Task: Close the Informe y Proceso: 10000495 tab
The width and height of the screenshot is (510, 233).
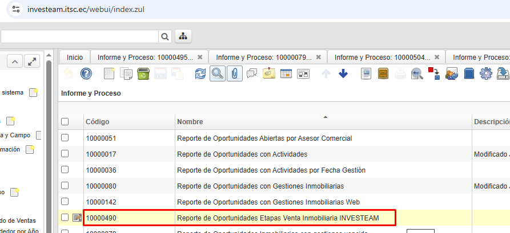Action: pyautogui.click(x=200, y=58)
